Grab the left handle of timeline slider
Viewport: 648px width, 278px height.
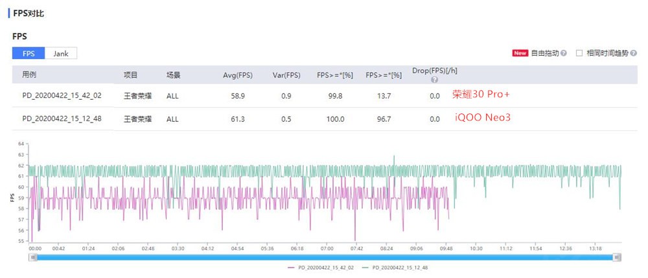[33, 257]
